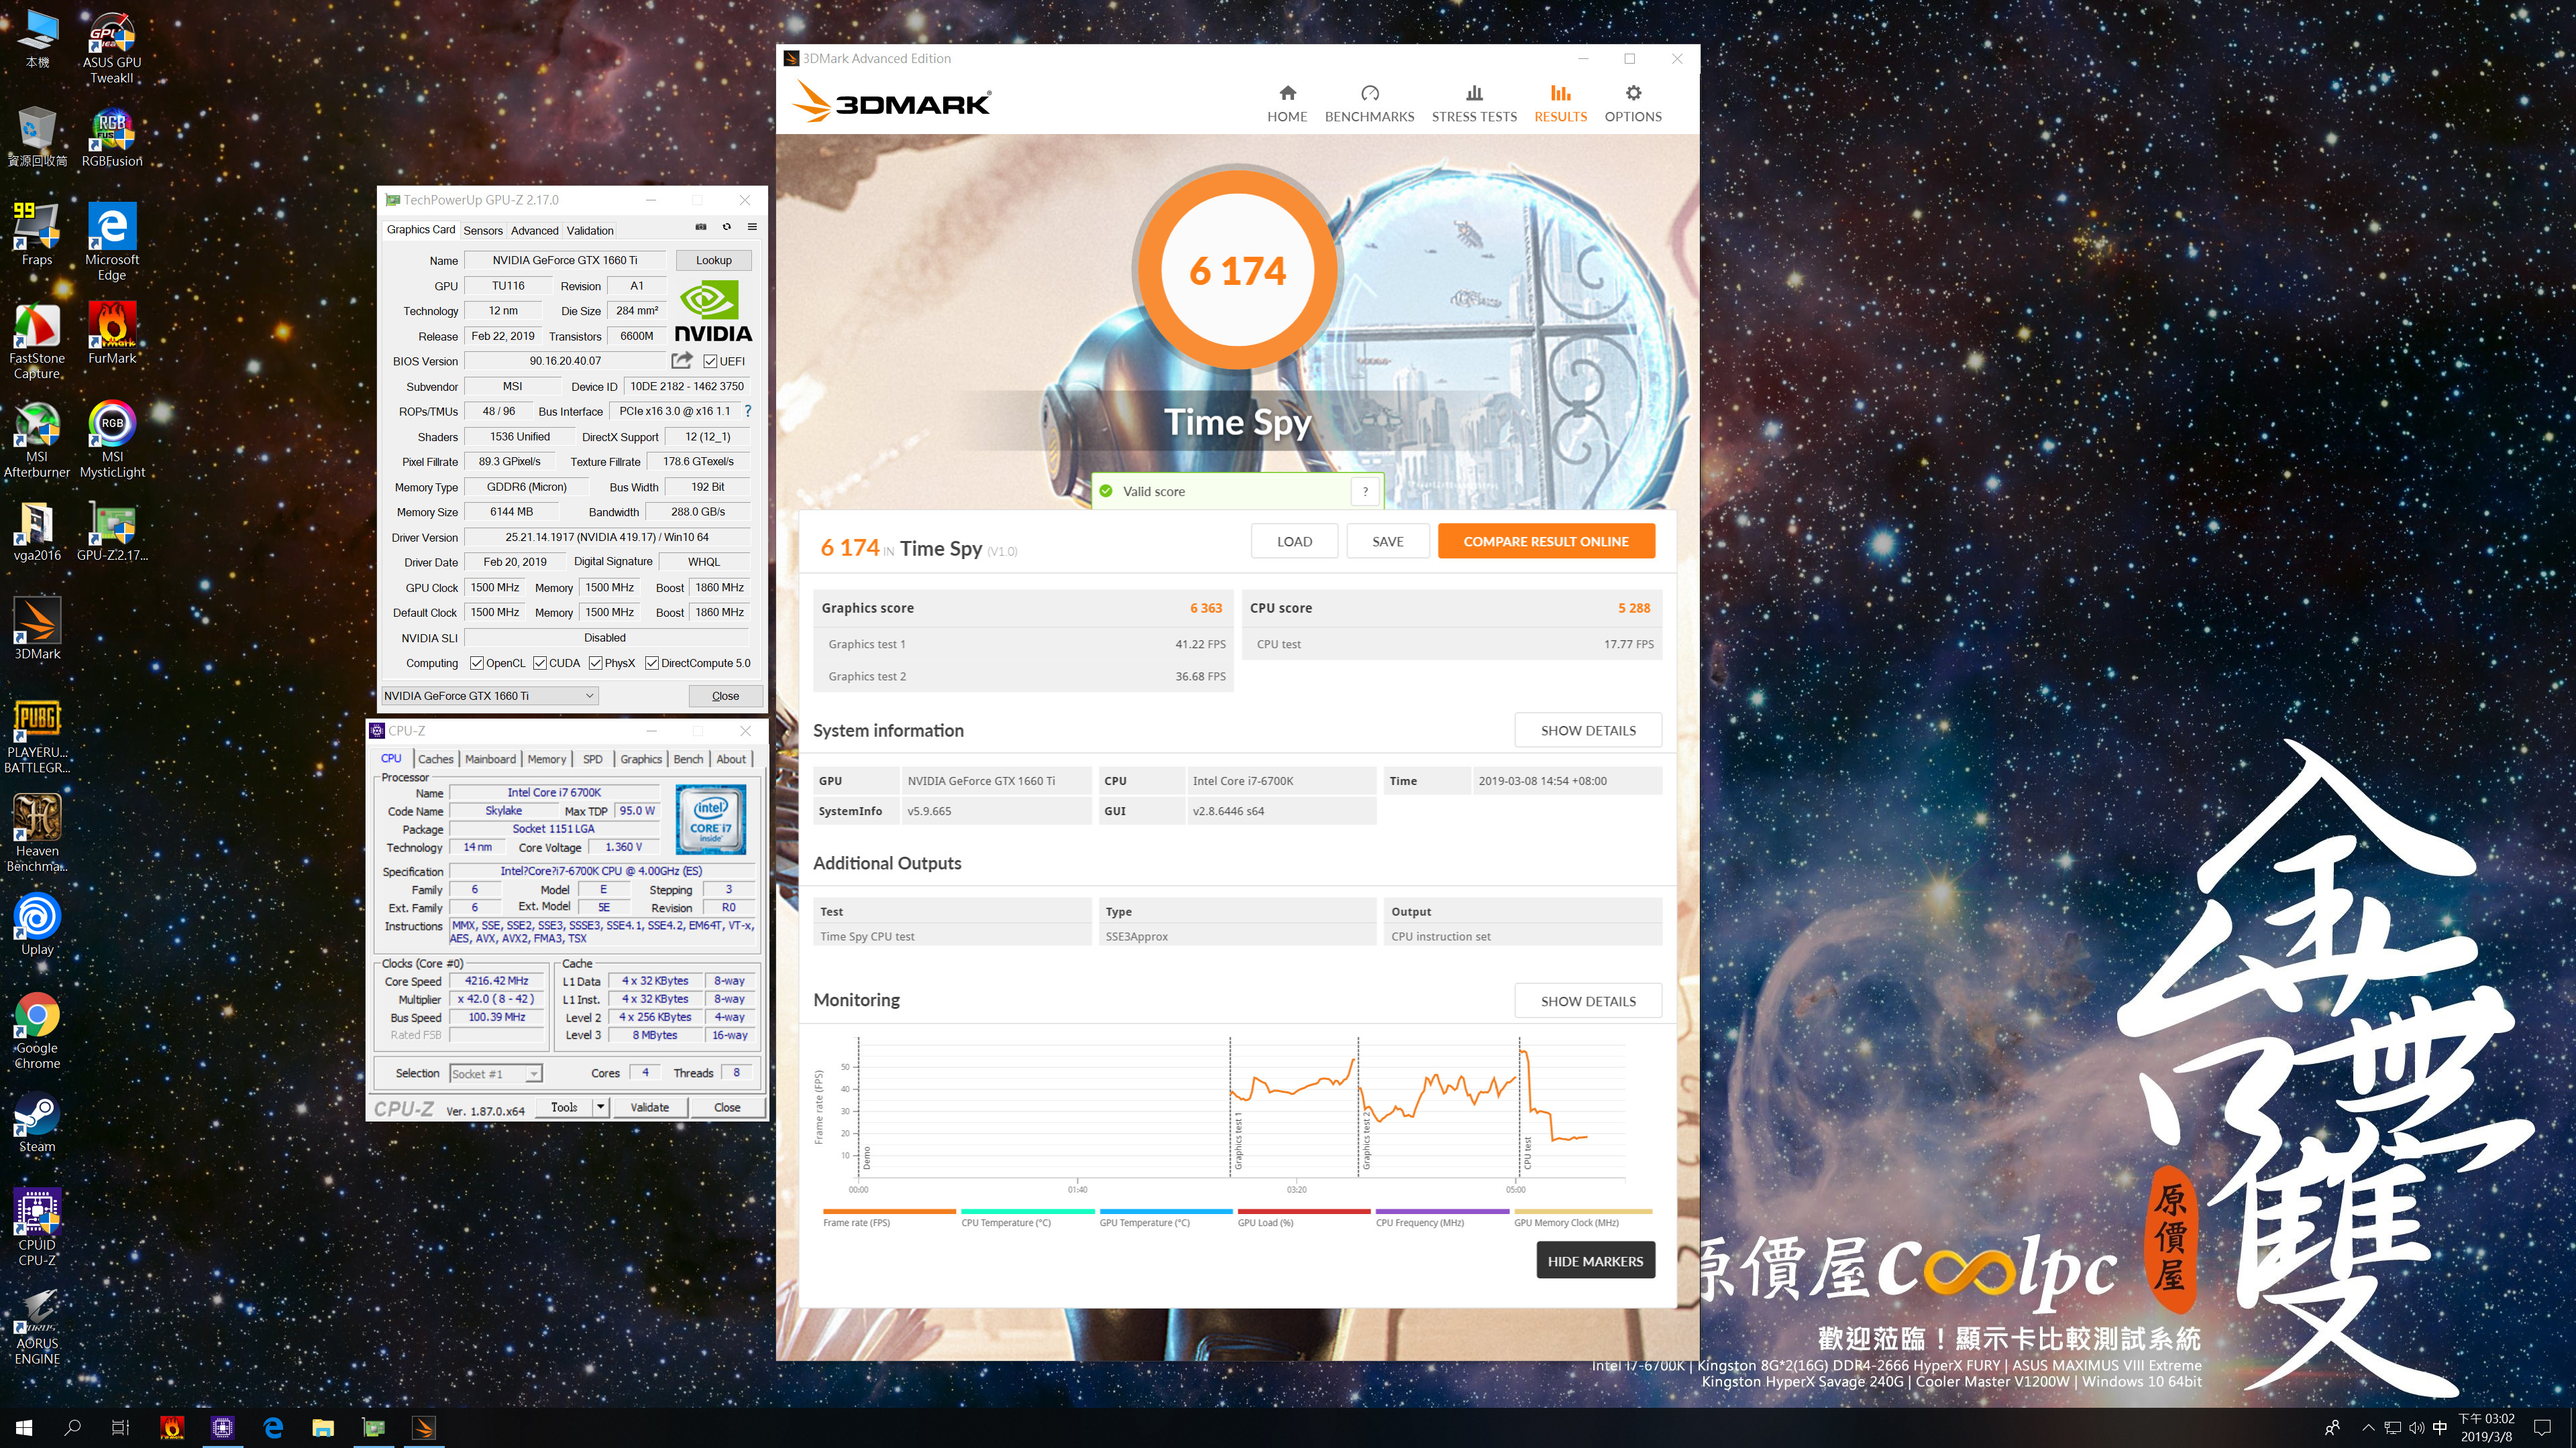
Task: Open the Benchmarks gauge icon
Action: 1369,93
